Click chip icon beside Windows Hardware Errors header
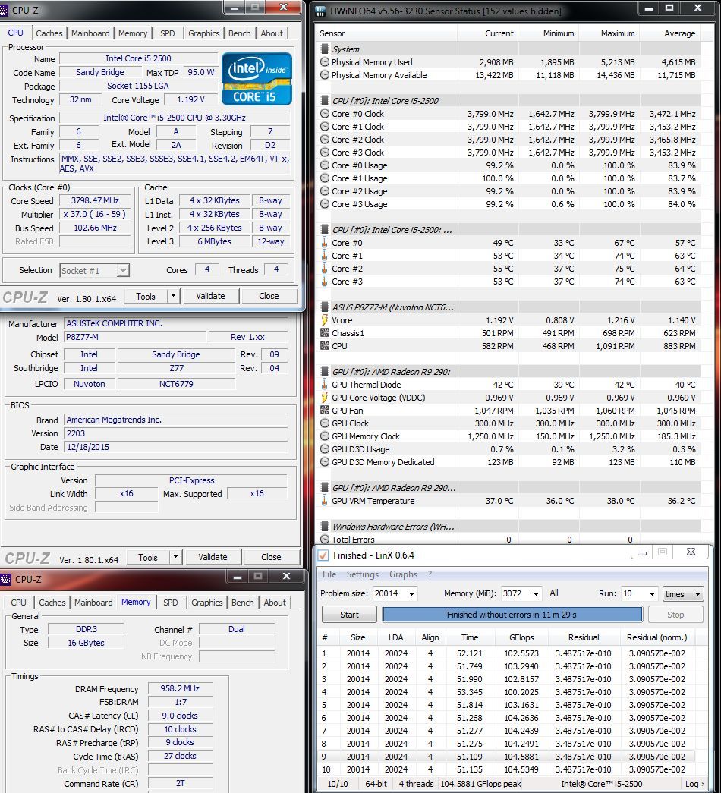721x793 pixels. pos(325,527)
